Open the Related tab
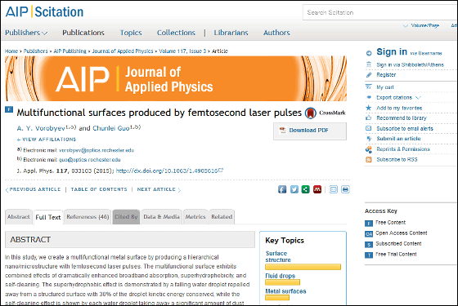Viewport: 458px width, 306px height. pyautogui.click(x=222, y=217)
